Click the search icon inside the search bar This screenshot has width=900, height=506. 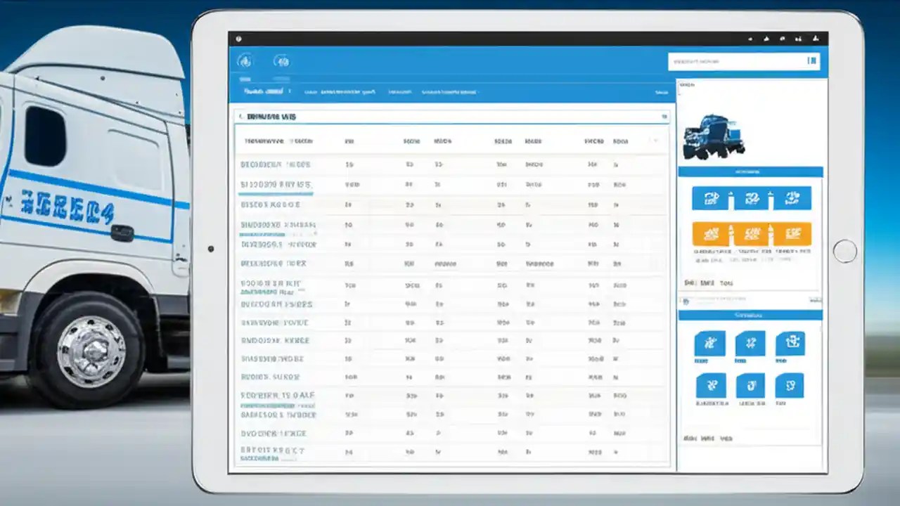click(812, 61)
